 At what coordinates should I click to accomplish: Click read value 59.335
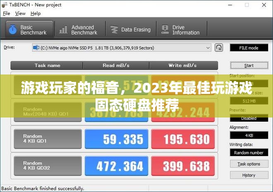(x=117, y=139)
